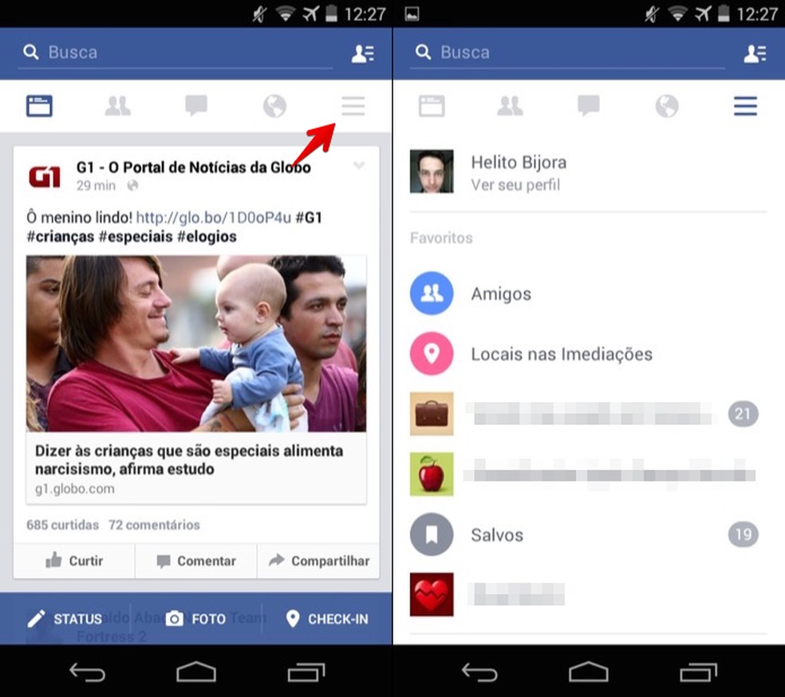Tap the add friend icon beside Busca
This screenshot has width=785, height=697.
pos(363,53)
